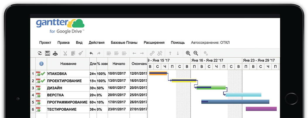Image resolution: width=308 pixels, height=118 pixels.
Task: Open the Действия menu
Action: pyautogui.click(x=97, y=43)
